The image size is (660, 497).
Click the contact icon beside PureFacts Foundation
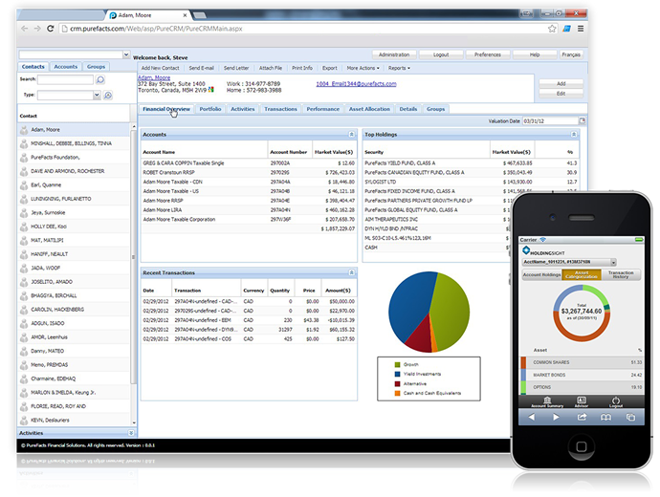click(x=24, y=158)
